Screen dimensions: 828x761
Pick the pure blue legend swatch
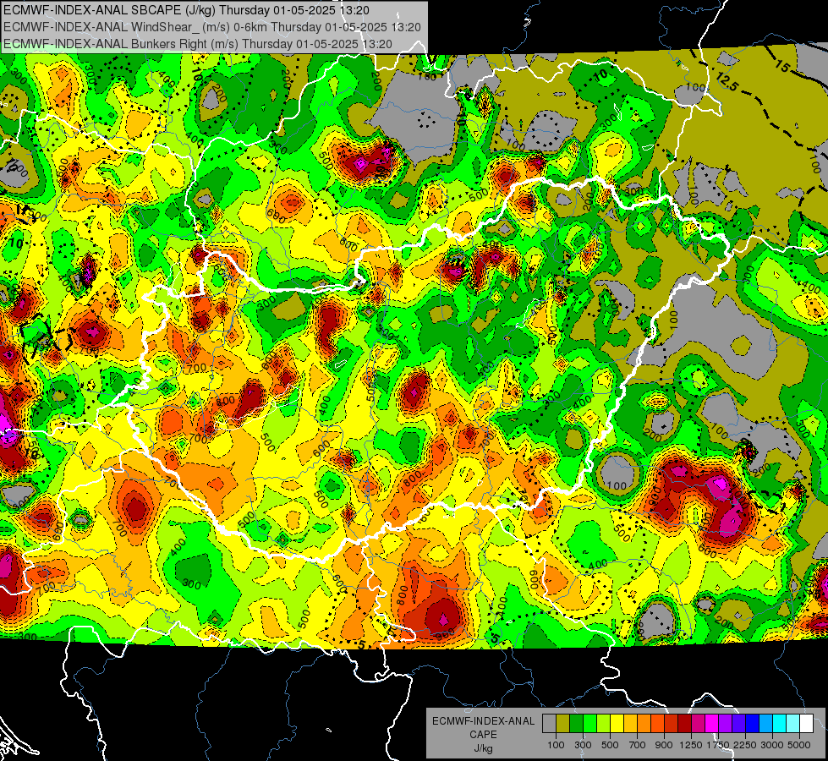753,724
